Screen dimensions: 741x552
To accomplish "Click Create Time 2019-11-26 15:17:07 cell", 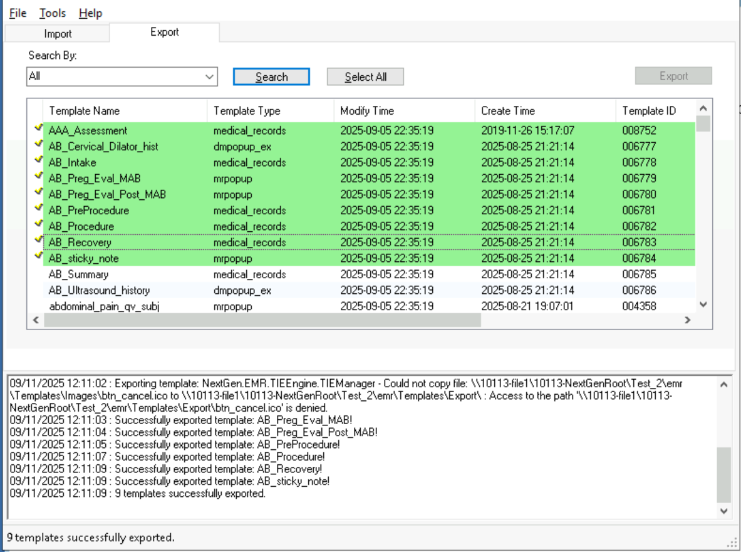I will (527, 130).
